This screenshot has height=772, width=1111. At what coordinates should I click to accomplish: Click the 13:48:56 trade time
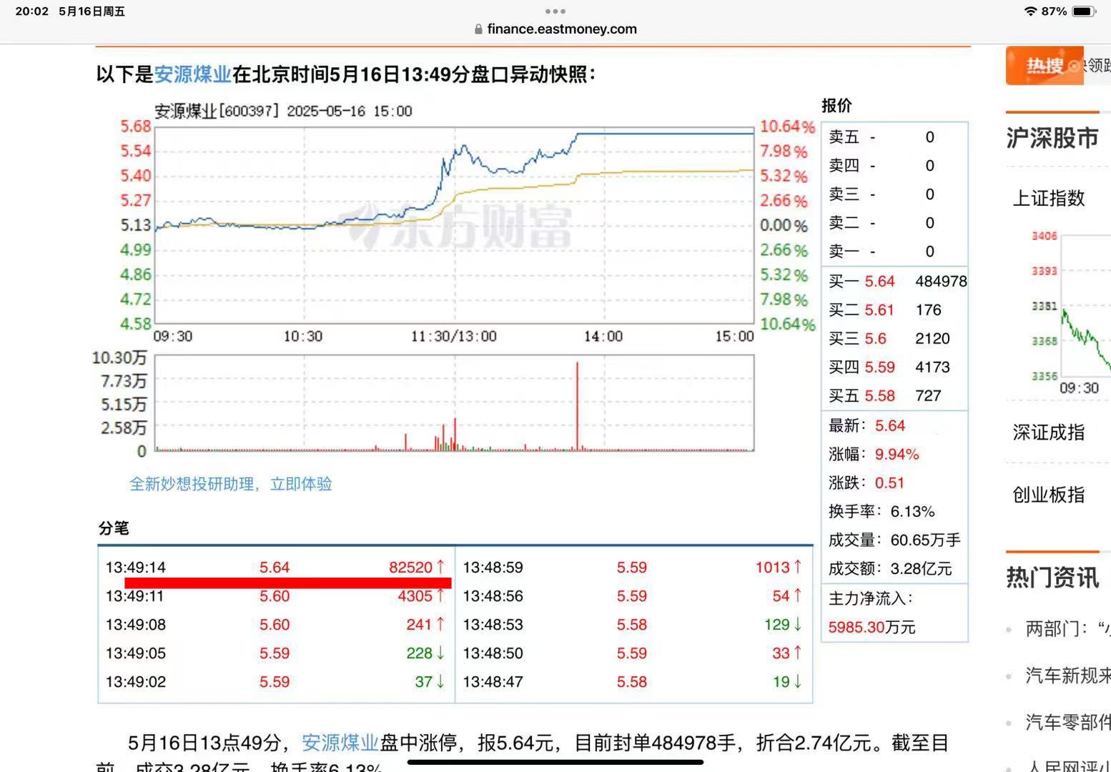point(493,596)
